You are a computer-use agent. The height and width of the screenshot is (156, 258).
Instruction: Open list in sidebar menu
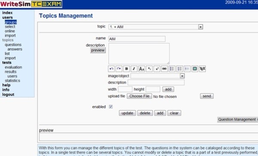7,53
